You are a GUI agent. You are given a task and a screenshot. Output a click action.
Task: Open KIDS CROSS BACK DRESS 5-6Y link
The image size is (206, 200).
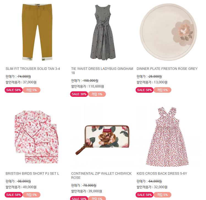click(x=162, y=174)
